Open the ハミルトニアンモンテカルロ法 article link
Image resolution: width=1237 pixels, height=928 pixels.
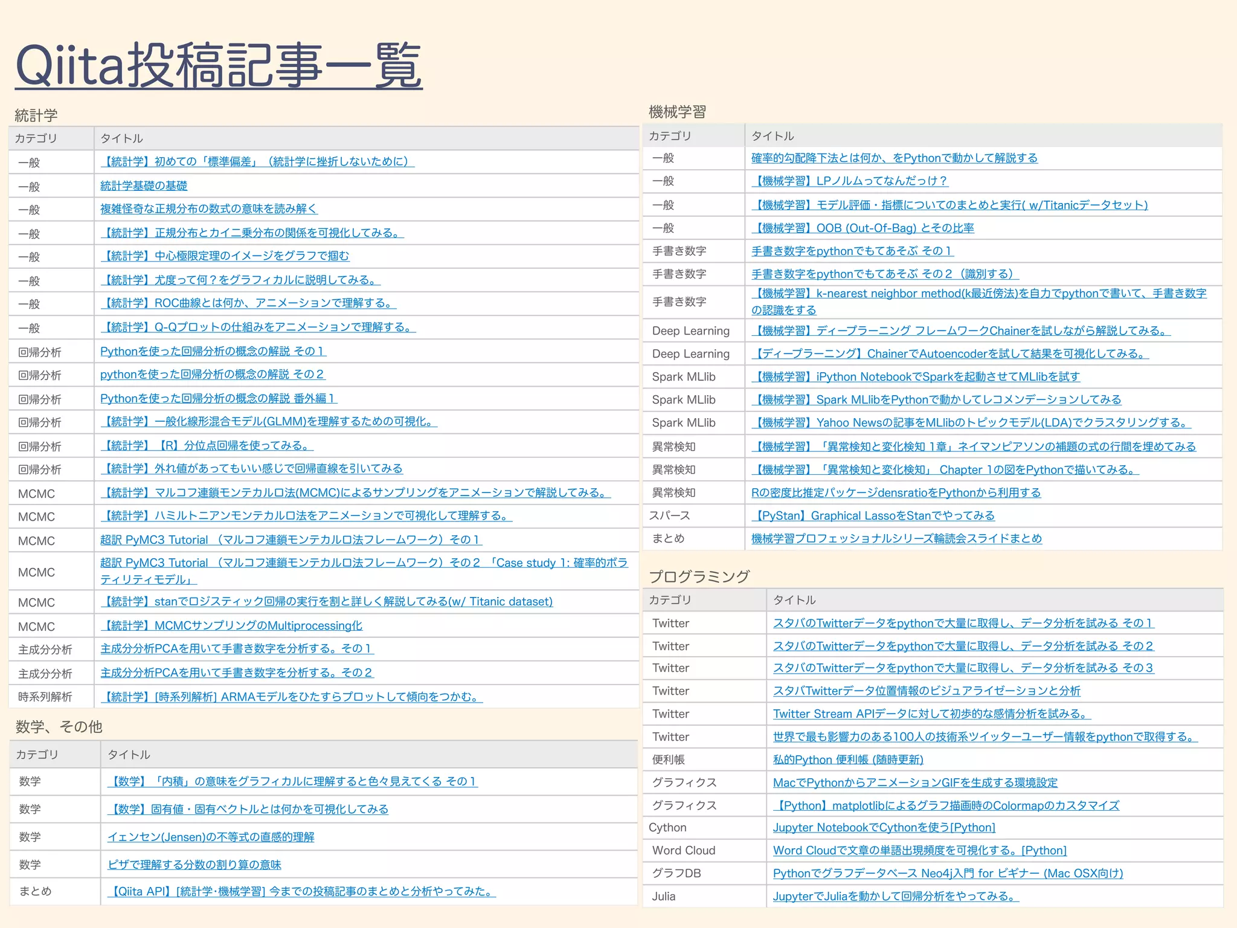click(x=306, y=515)
